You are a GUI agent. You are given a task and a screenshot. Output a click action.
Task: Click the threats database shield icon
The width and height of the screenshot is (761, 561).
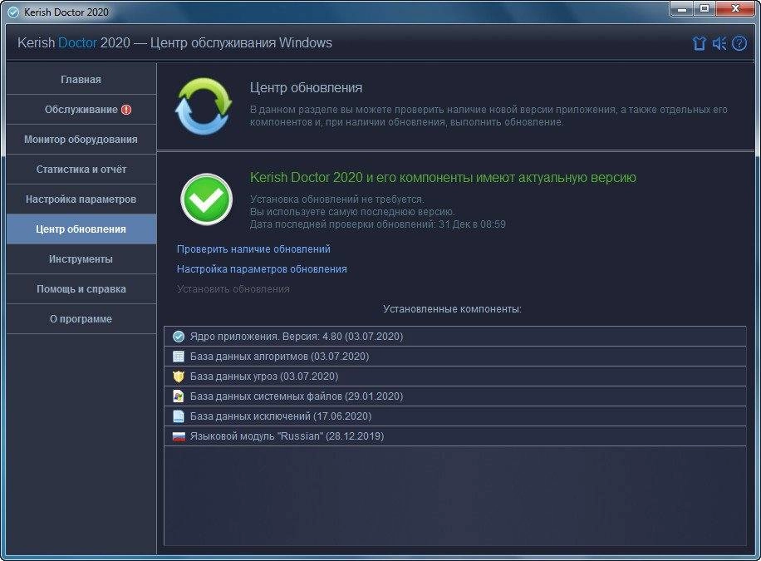(179, 376)
